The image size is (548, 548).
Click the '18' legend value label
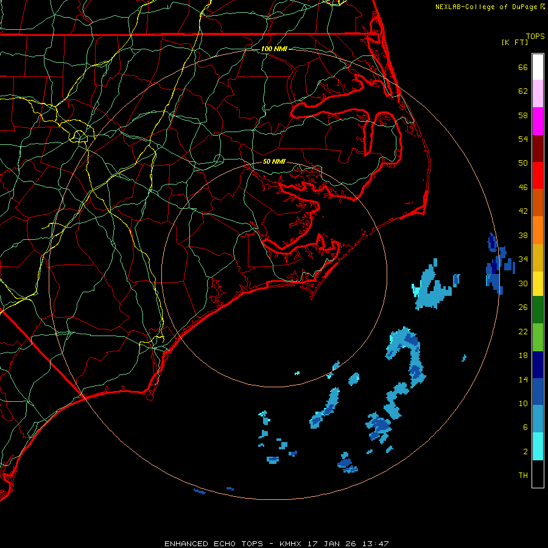(523, 356)
